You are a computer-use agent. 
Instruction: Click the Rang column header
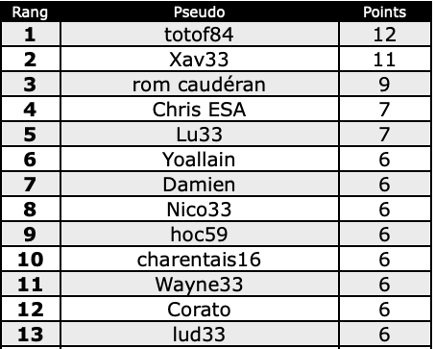click(30, 12)
